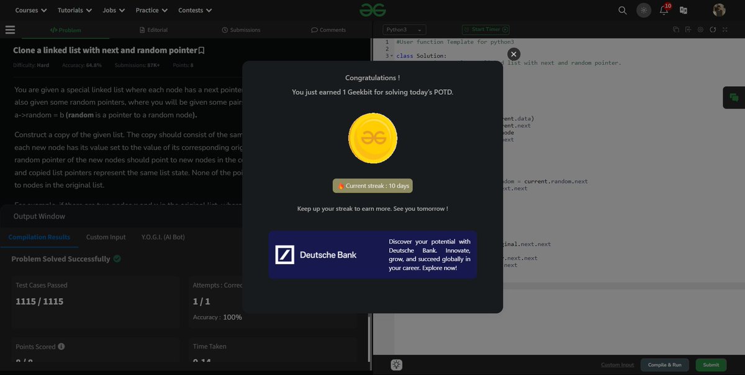Click the 1115 / 1115 test cases value

[x=40, y=301]
